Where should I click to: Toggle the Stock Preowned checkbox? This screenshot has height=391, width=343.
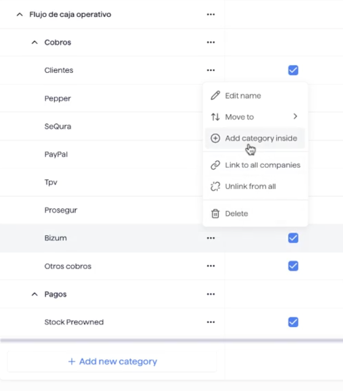tap(293, 322)
